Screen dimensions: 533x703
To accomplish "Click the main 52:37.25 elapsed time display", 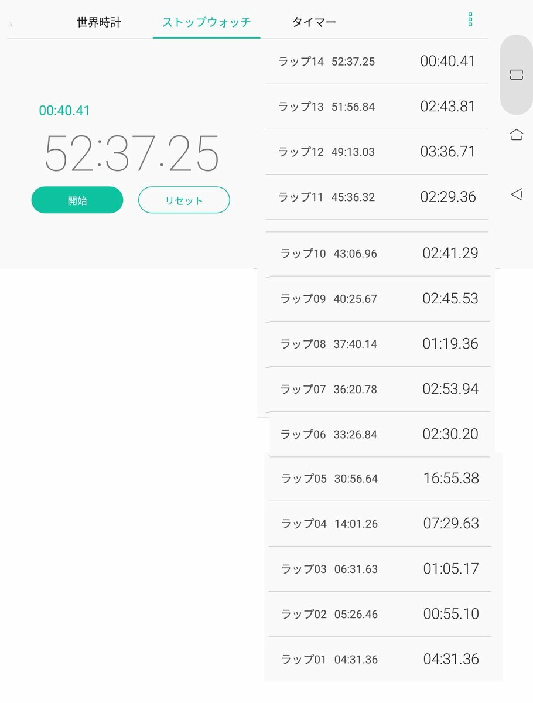I will 132,153.
